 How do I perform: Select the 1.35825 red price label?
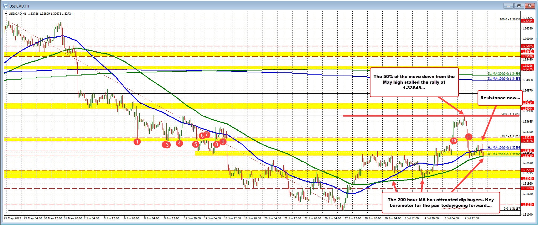[x=527, y=46]
